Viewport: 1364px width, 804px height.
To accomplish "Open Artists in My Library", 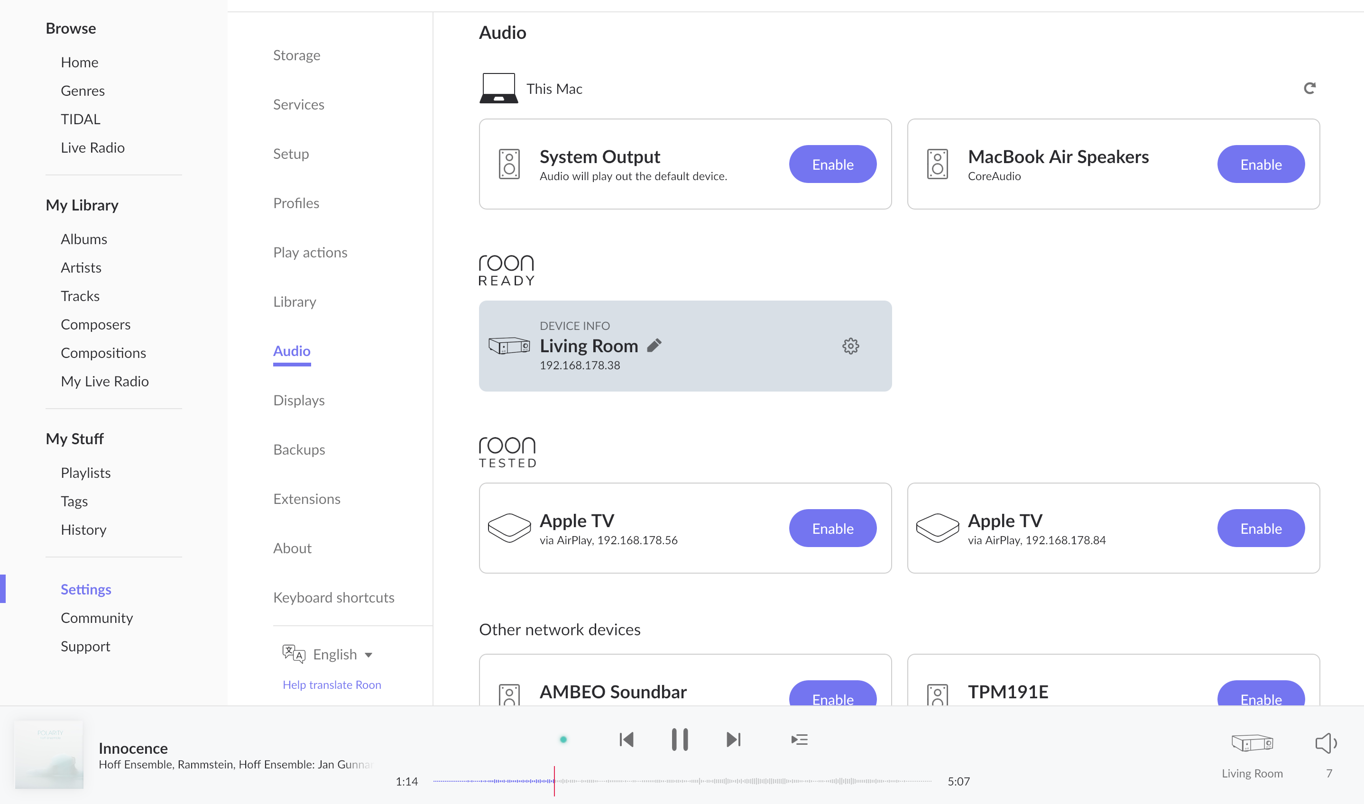I will pos(81,268).
